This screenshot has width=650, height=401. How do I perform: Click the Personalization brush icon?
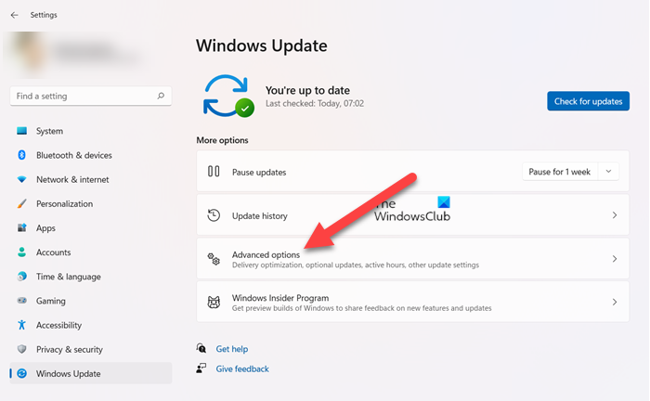pos(21,203)
